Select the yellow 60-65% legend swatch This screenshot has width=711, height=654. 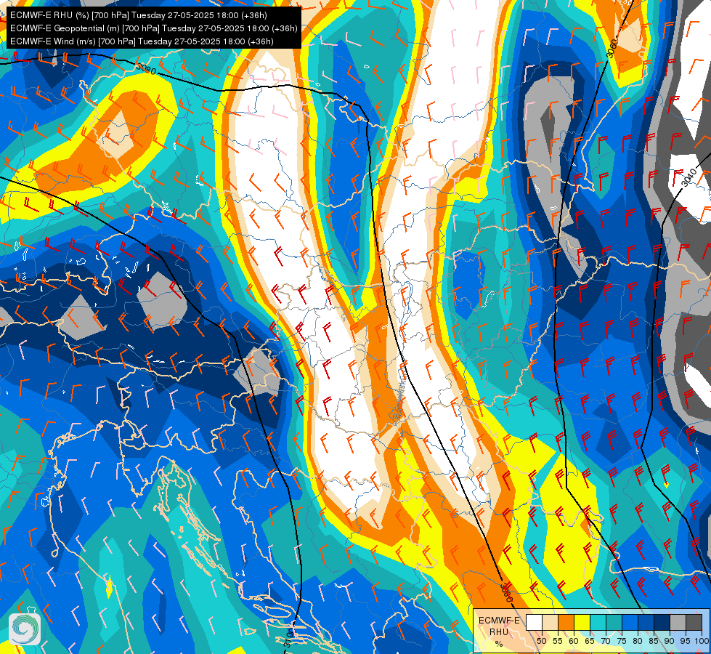pyautogui.click(x=582, y=622)
